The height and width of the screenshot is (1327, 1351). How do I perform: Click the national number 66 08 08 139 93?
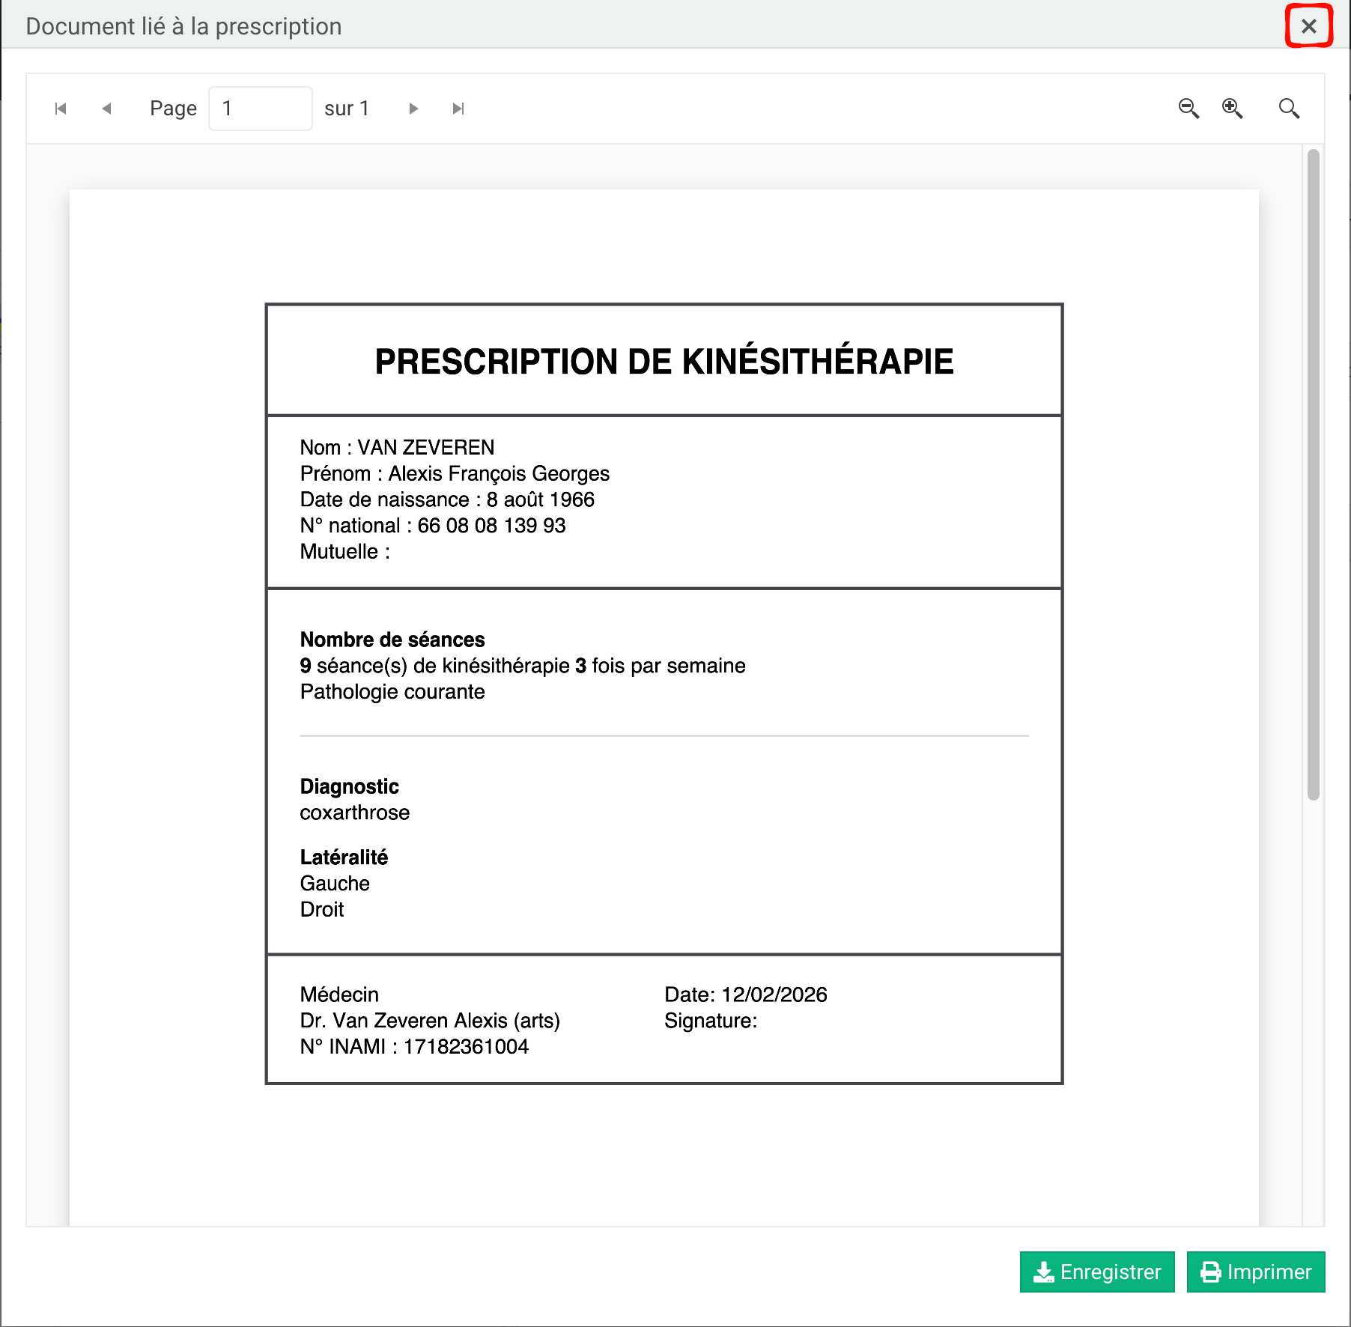[x=491, y=526]
